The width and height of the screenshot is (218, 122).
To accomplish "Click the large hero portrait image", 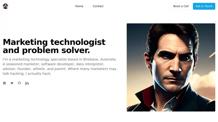I will click(171, 67).
